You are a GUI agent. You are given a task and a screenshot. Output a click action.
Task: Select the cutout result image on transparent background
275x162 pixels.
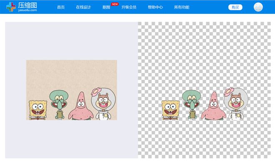pyautogui.click(x=205, y=104)
